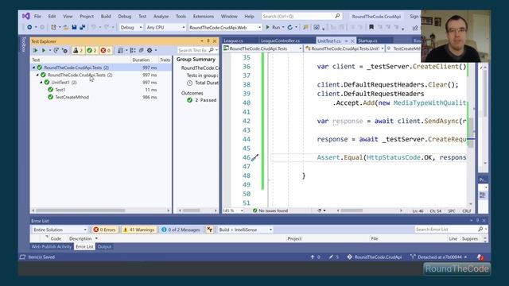Image resolution: width=509 pixels, height=286 pixels.
Task: Click the Run button in toolbar
Action: (274, 28)
